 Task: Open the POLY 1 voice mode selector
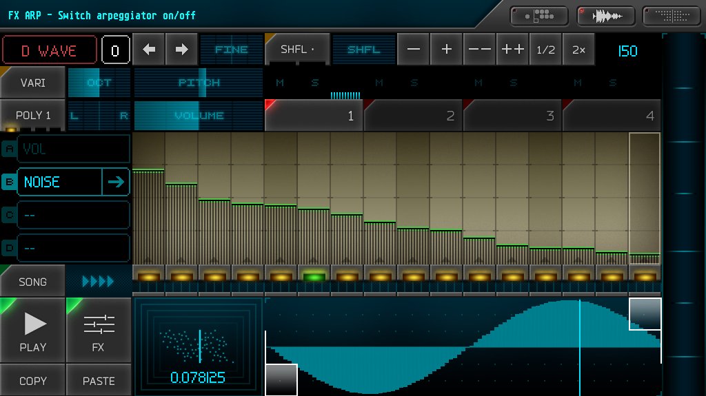tap(33, 115)
